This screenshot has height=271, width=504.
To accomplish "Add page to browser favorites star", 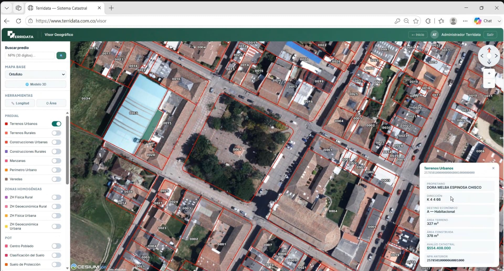I will (416, 21).
